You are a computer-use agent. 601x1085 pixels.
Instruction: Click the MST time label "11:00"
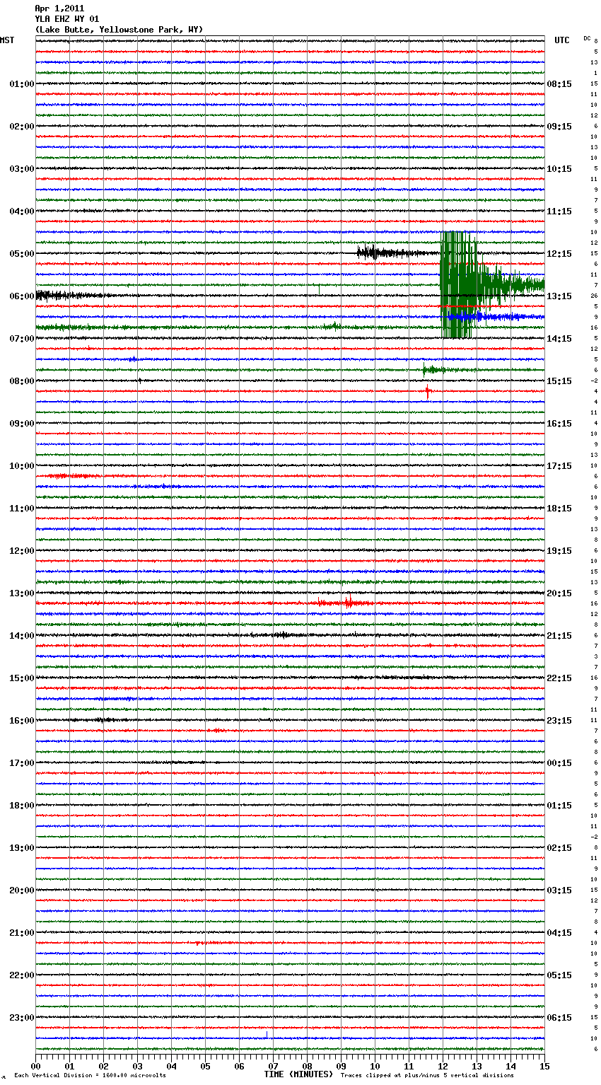tap(22, 509)
